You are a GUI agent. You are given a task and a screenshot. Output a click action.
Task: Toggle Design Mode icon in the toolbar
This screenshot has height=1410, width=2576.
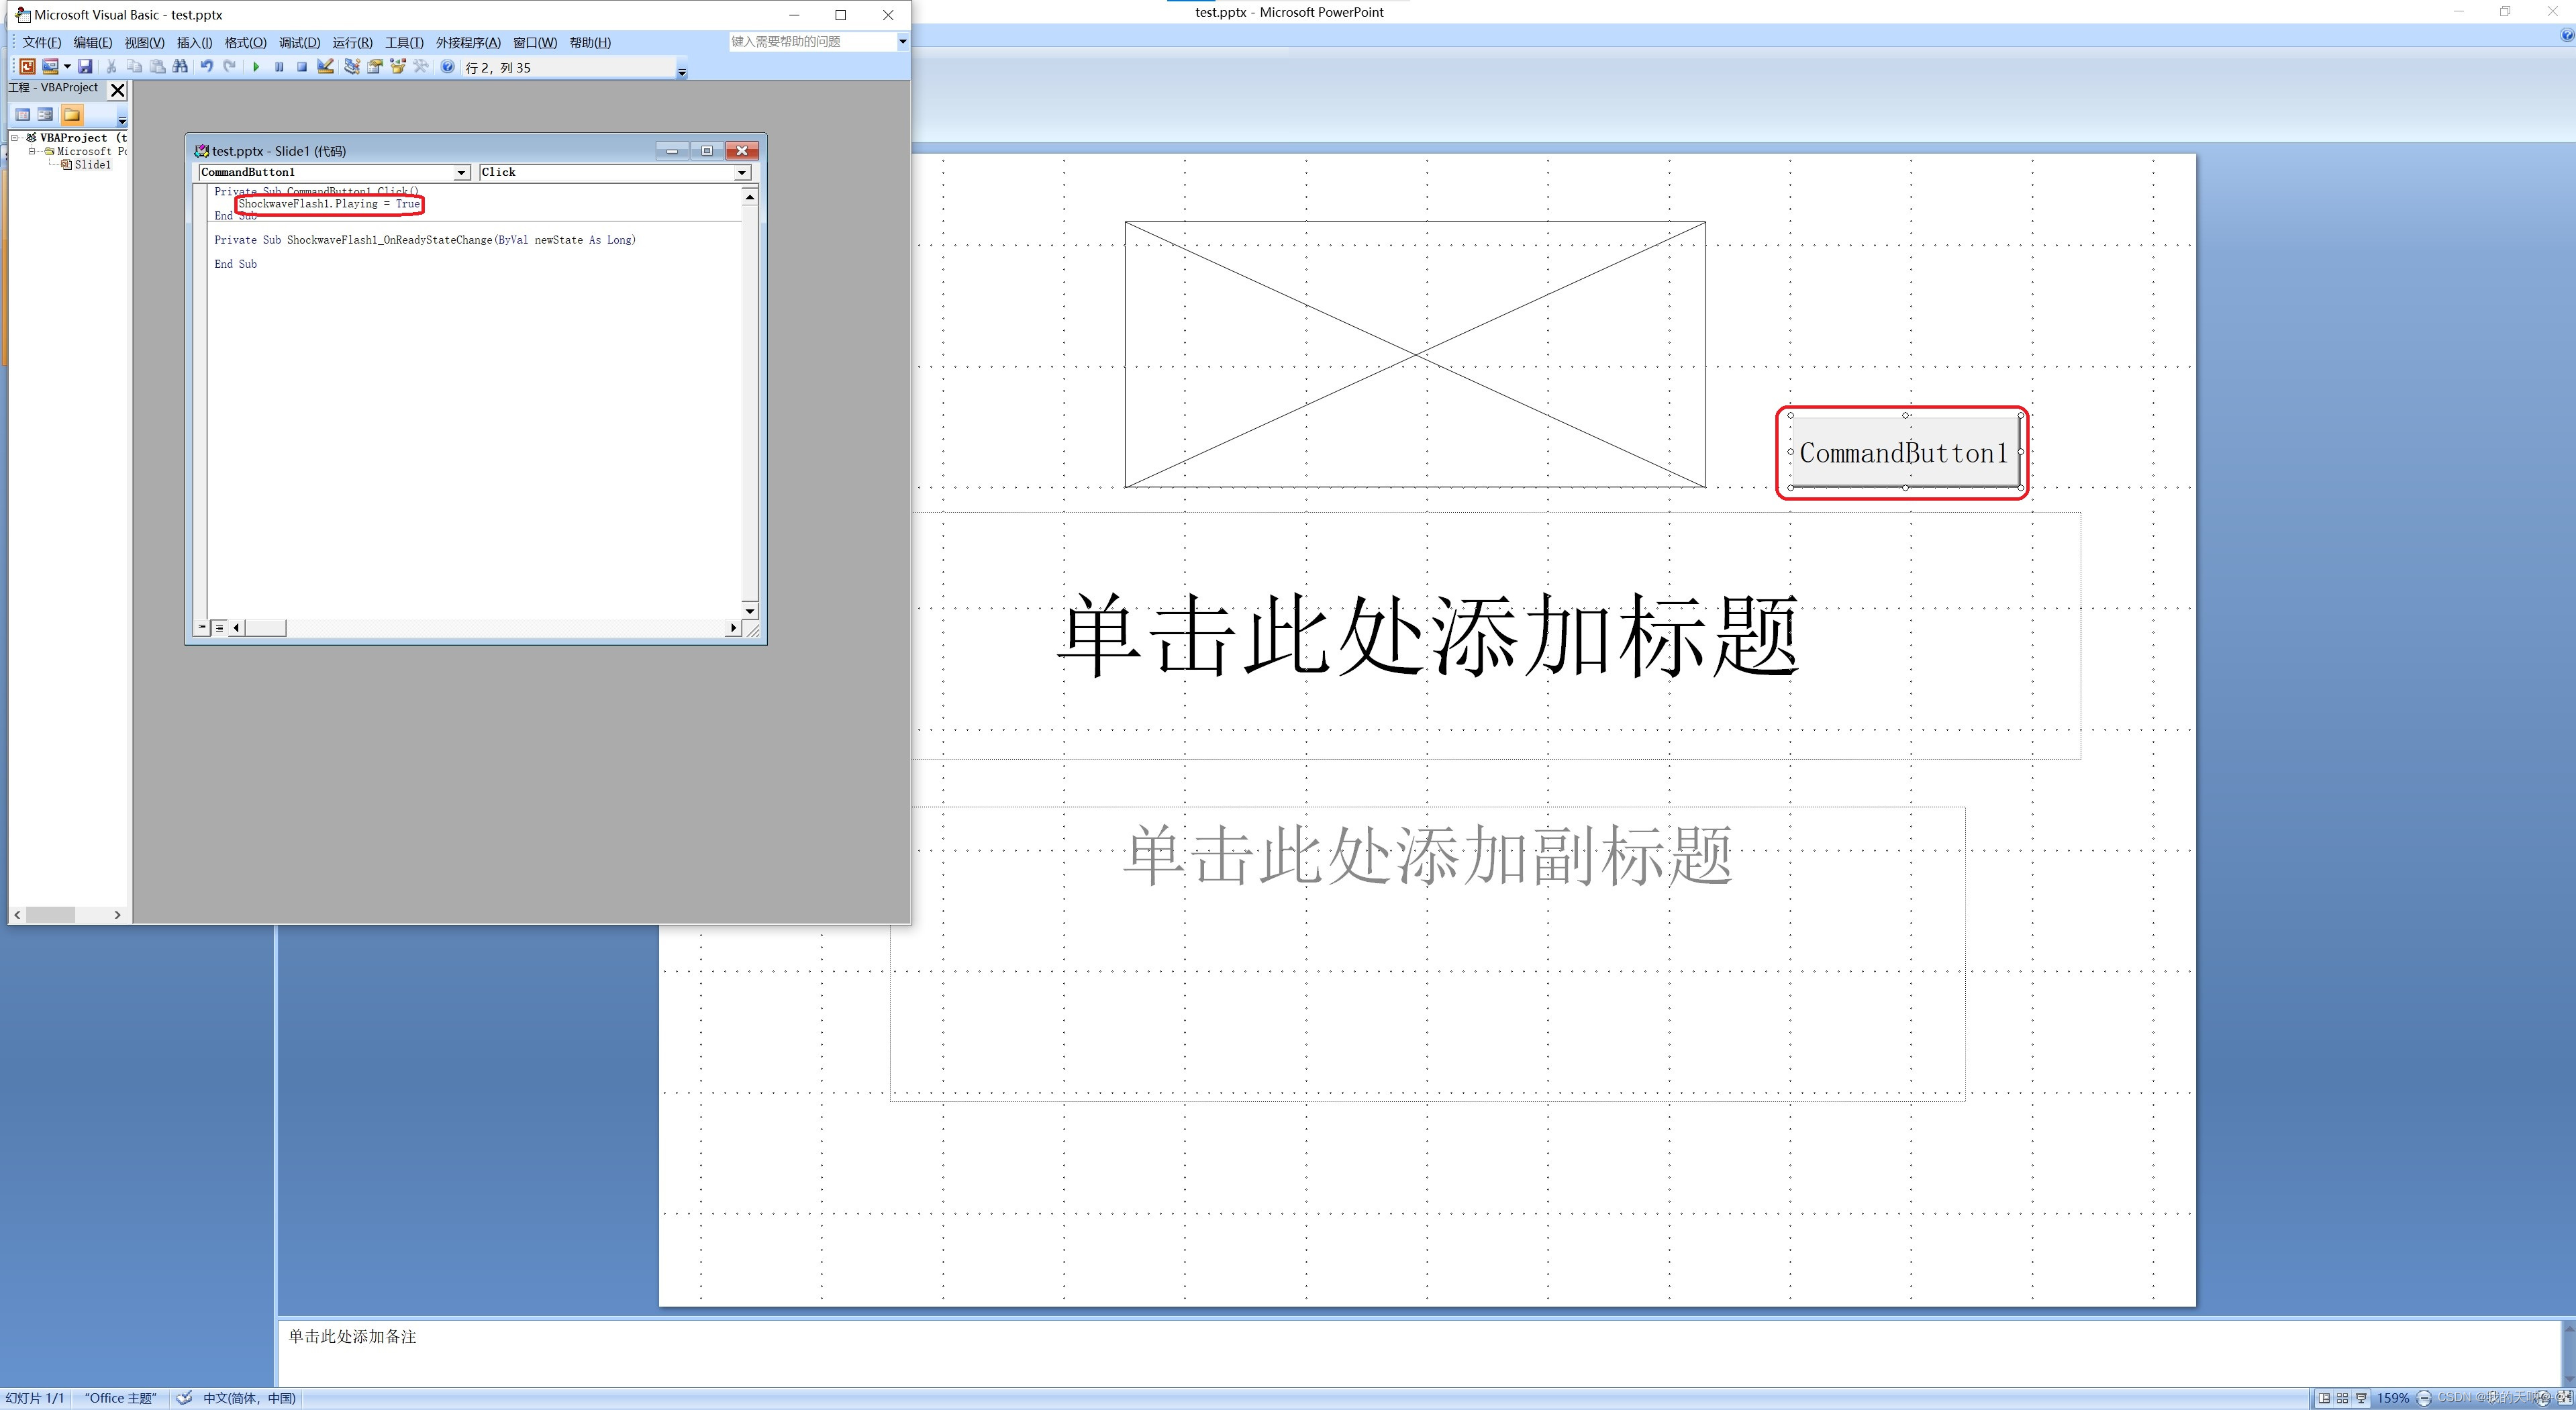tap(325, 67)
